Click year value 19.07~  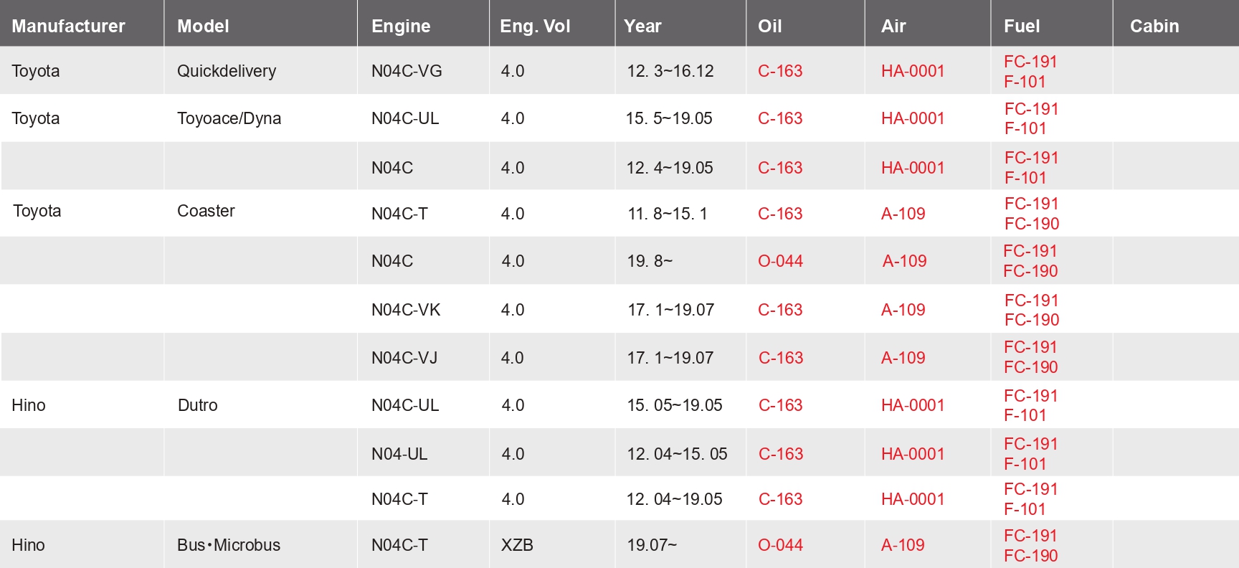pos(652,545)
